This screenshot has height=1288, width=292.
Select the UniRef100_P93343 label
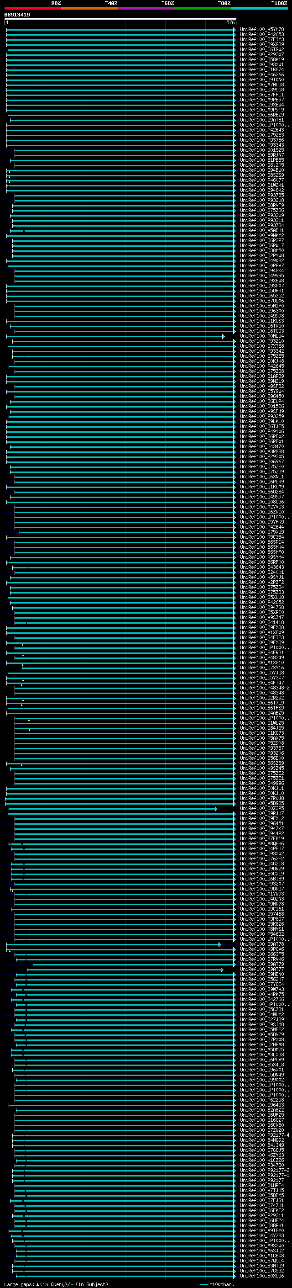262,145
